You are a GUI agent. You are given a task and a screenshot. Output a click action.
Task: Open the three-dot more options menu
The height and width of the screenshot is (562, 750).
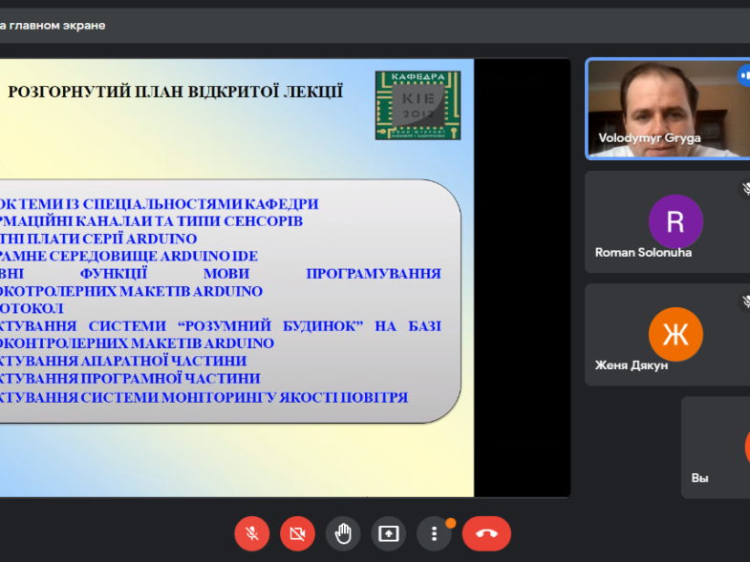434,533
